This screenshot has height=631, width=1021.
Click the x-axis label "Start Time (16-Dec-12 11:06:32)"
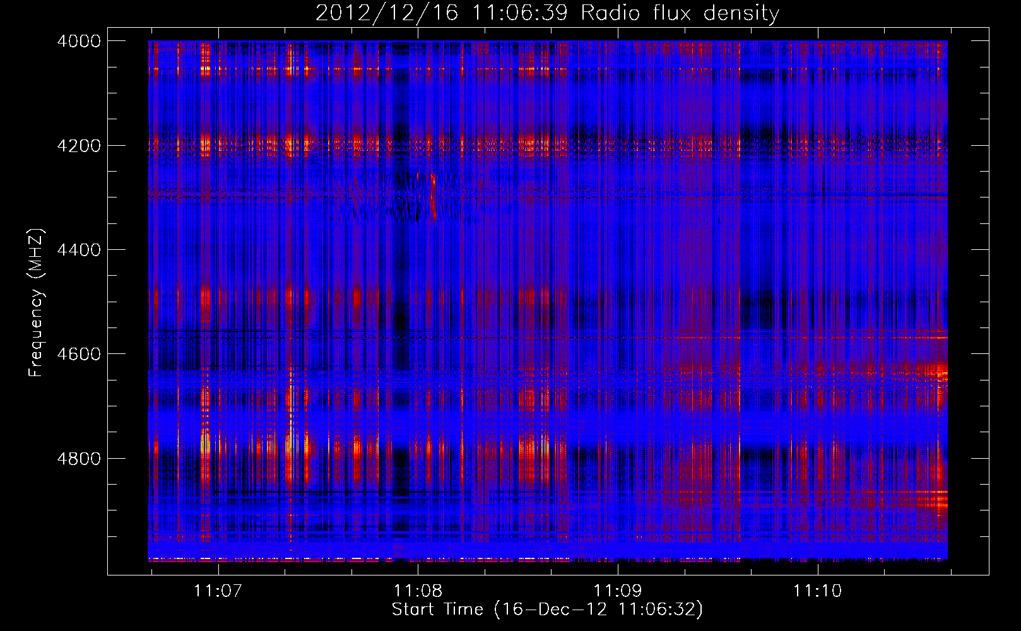coord(547,610)
